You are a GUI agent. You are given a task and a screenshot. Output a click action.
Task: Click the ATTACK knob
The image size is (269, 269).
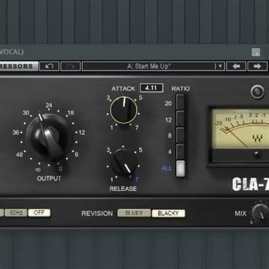[x=124, y=110]
